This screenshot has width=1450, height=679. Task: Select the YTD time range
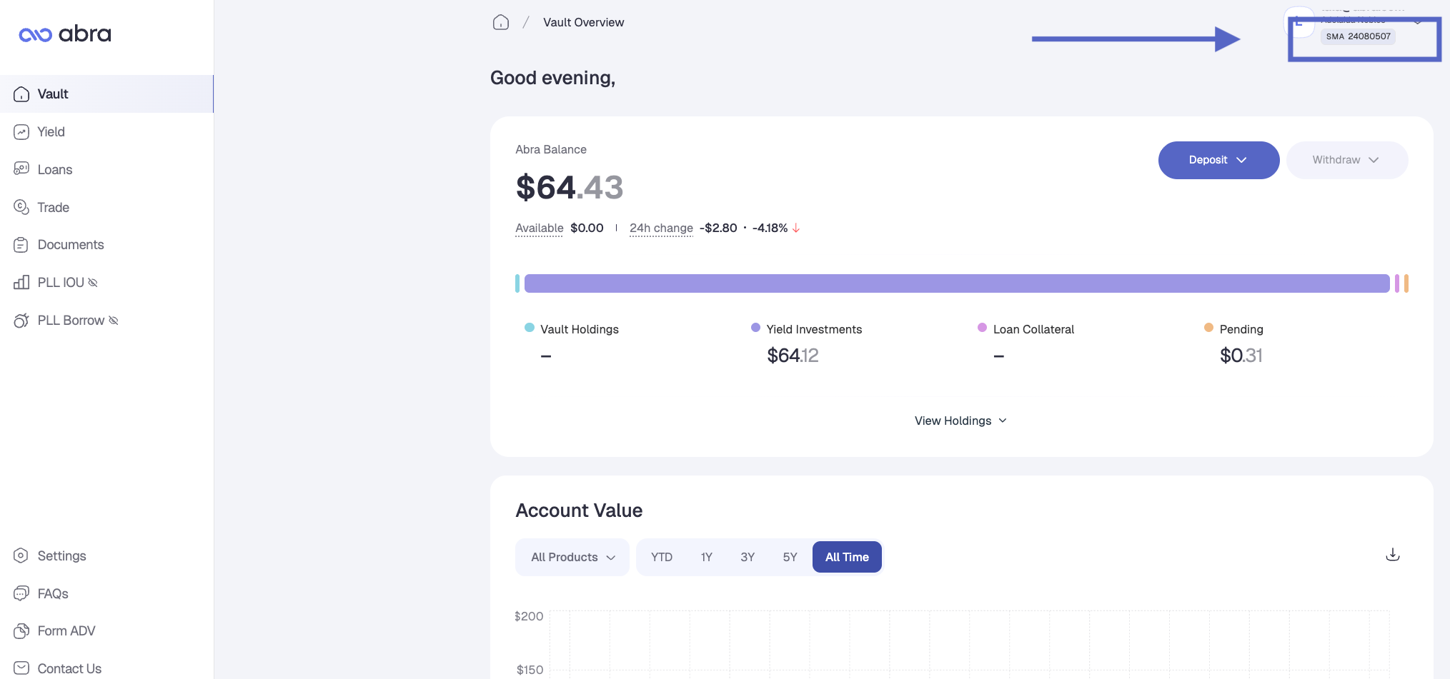coord(662,557)
